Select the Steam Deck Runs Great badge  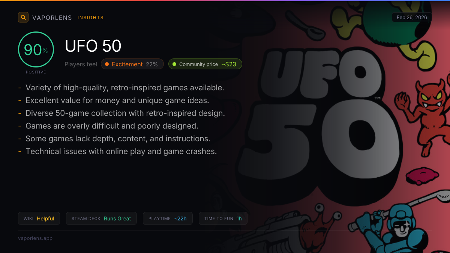tap(101, 219)
